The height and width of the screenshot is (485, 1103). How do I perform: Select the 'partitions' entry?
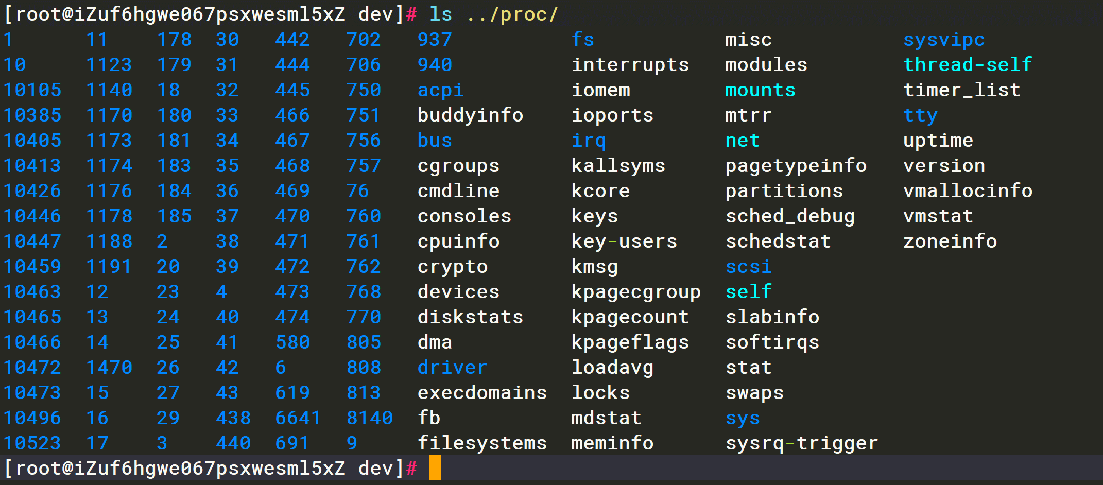tap(784, 191)
